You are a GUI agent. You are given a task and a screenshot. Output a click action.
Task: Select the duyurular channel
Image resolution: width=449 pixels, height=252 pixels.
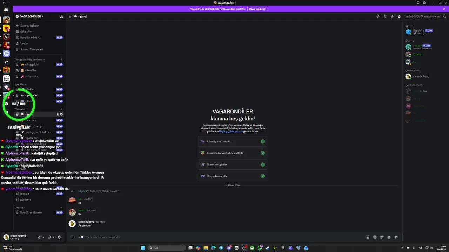(x=39, y=76)
